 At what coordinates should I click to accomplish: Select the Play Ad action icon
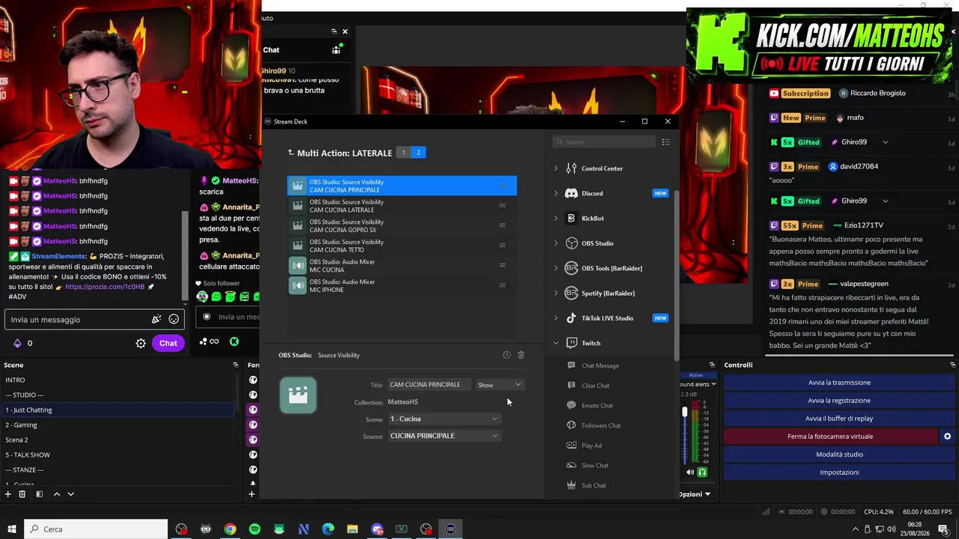coord(572,445)
